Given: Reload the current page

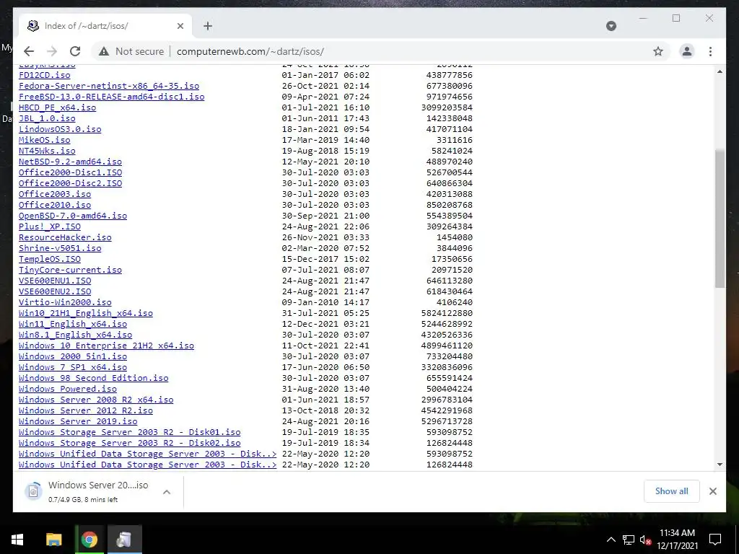Looking at the screenshot, I should pyautogui.click(x=75, y=51).
